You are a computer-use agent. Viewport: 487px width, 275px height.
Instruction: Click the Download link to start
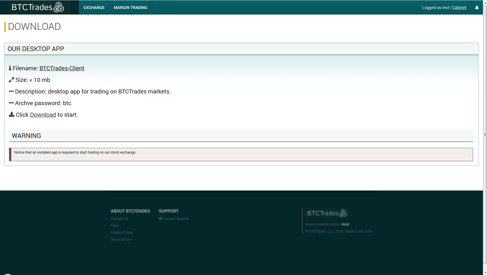[43, 115]
